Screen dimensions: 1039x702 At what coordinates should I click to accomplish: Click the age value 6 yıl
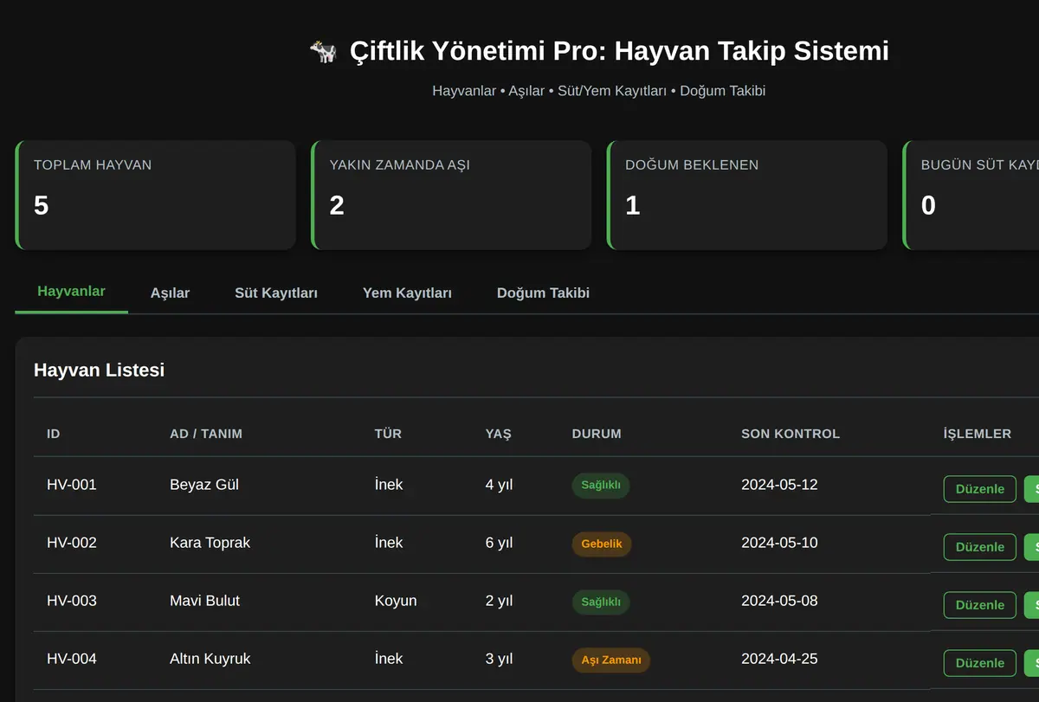click(x=499, y=543)
